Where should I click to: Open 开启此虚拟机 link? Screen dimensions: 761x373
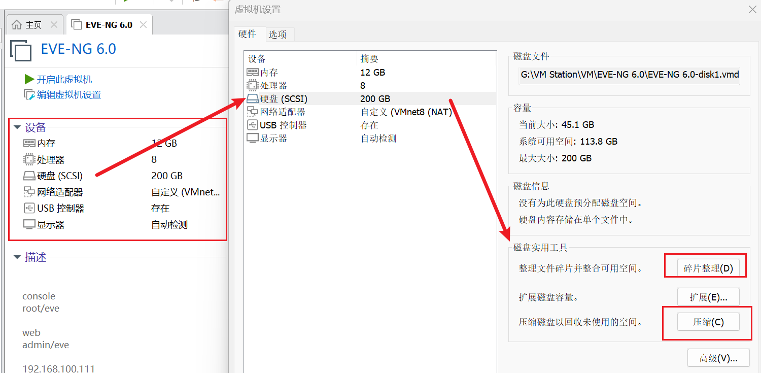pos(64,80)
